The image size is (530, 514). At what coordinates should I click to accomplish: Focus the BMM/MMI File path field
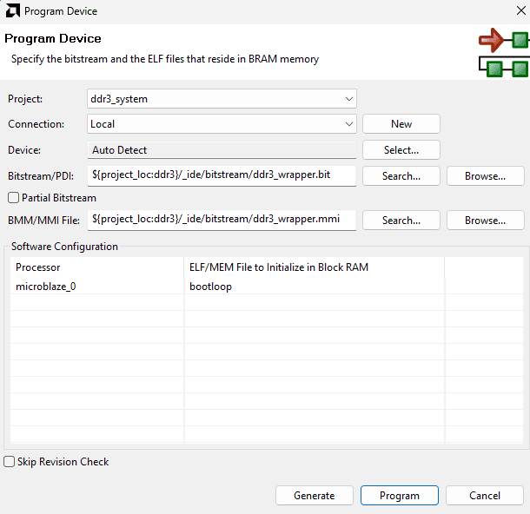(x=222, y=220)
